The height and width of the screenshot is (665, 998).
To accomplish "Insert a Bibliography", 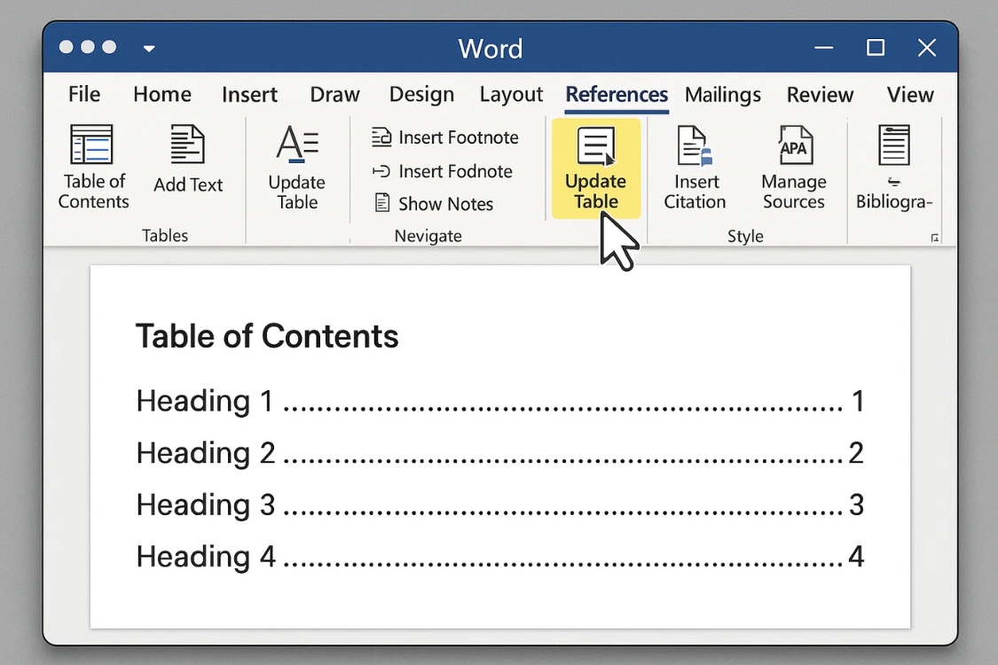I will [892, 168].
